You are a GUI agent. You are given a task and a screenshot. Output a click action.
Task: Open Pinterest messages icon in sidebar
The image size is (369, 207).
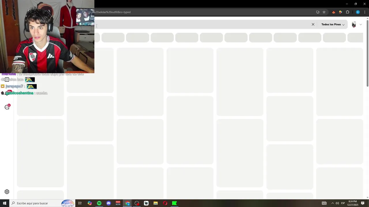tap(7, 107)
